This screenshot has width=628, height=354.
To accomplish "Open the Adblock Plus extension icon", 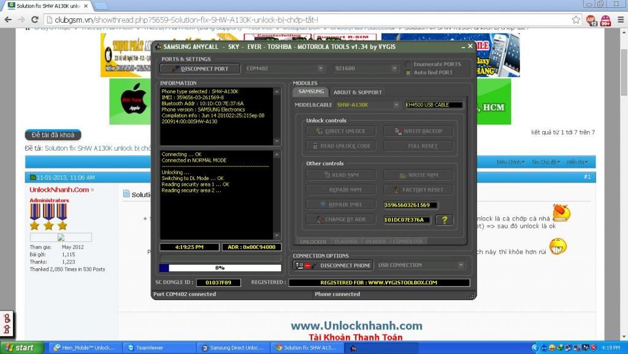I will (x=592, y=20).
